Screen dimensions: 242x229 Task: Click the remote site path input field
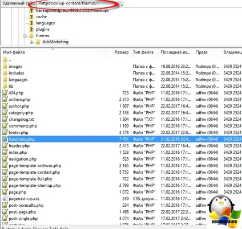(139, 3)
